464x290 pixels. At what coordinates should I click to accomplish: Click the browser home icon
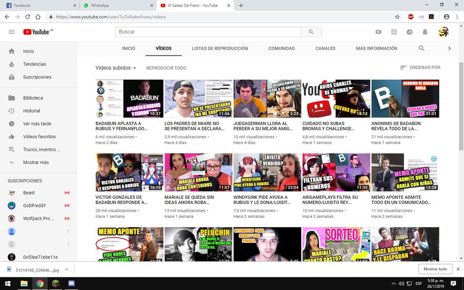38,17
